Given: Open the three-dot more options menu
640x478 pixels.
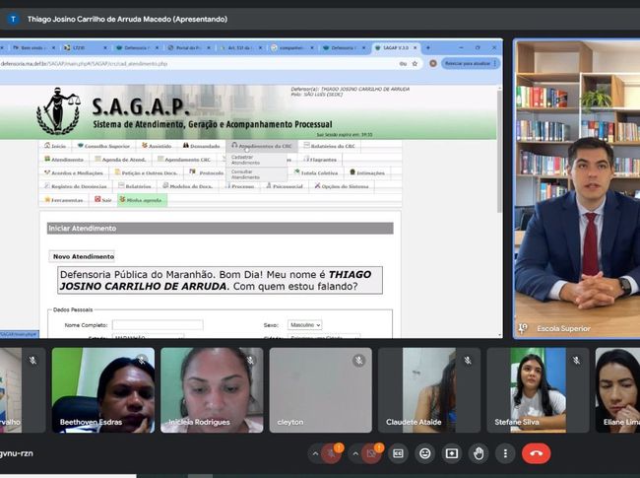Looking at the screenshot, I should 505,453.
